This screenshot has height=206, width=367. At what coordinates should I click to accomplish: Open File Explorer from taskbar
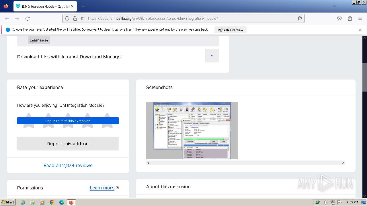pos(32,202)
